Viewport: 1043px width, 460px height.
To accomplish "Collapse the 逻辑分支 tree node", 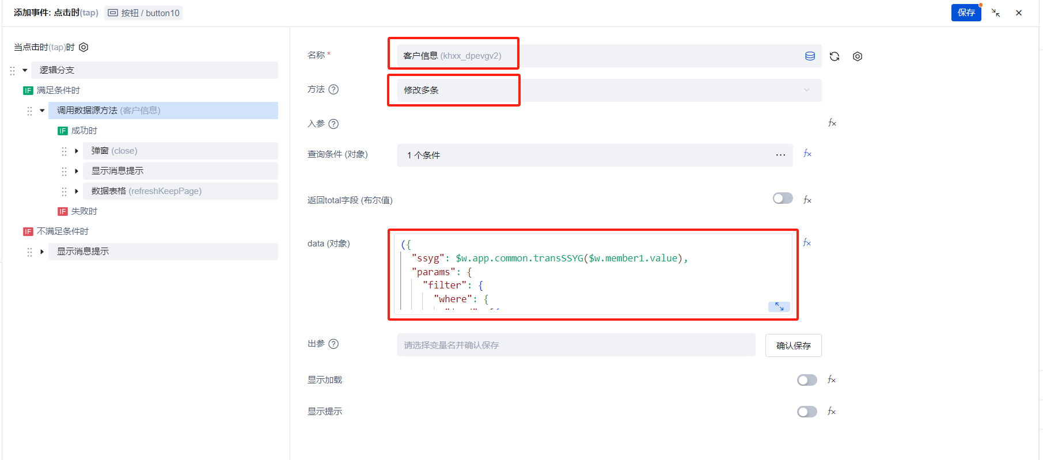I will coord(25,70).
